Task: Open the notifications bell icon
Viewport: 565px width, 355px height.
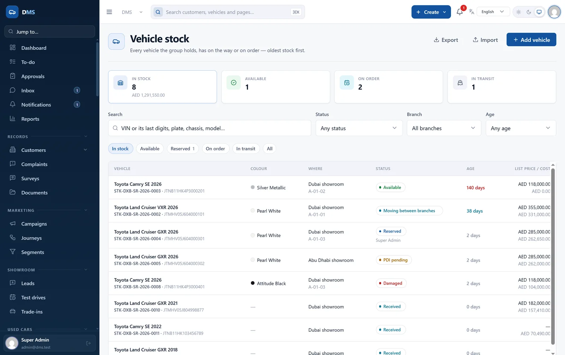Action: pos(459,12)
